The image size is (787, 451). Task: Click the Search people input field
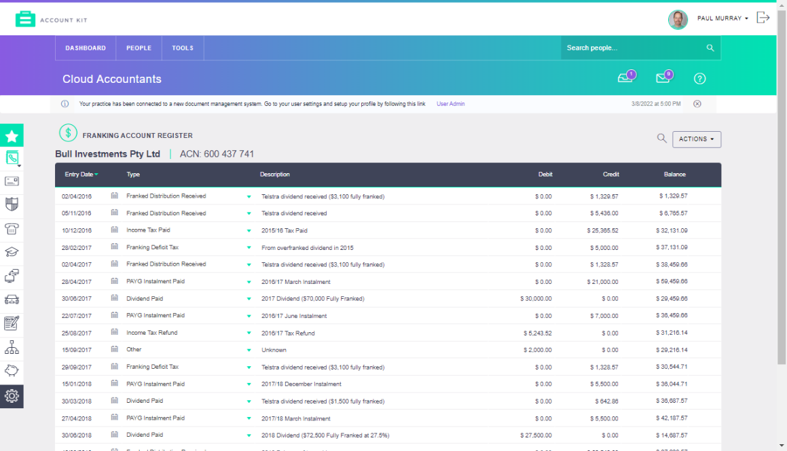coord(632,48)
